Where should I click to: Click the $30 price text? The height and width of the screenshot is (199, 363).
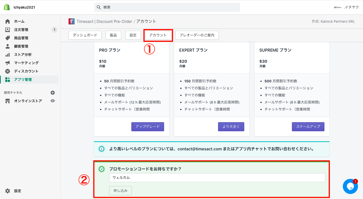coord(263,61)
